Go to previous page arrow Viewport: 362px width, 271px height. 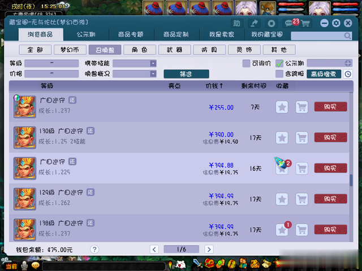(154, 250)
